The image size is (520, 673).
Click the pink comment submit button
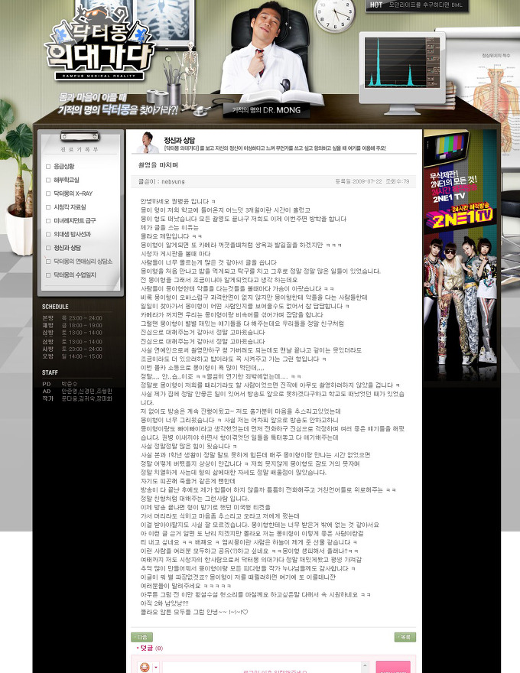tap(393, 667)
